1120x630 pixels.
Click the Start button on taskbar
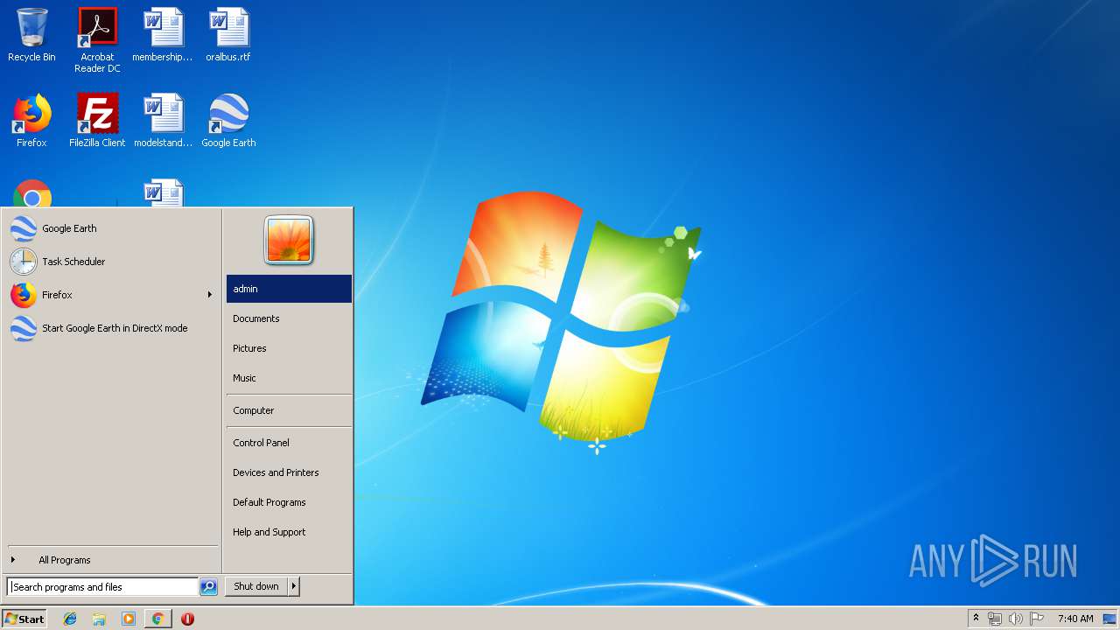coord(24,619)
